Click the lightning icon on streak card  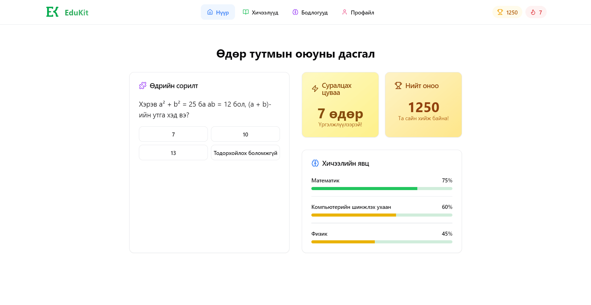click(315, 89)
